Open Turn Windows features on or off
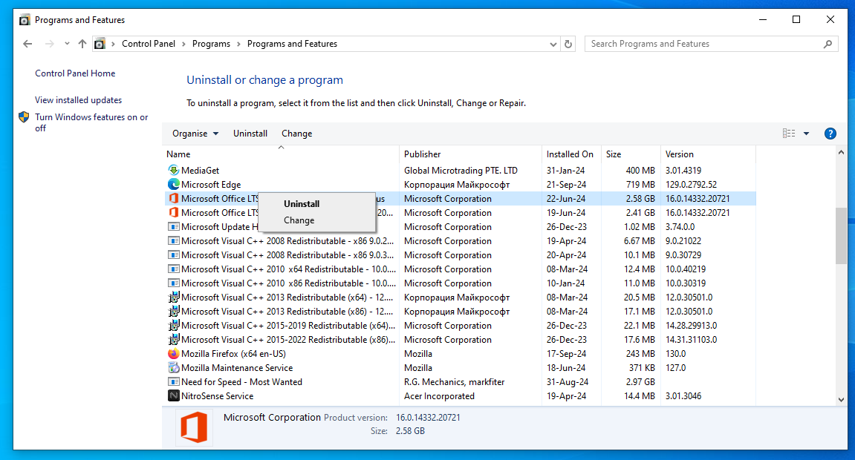 (91, 122)
